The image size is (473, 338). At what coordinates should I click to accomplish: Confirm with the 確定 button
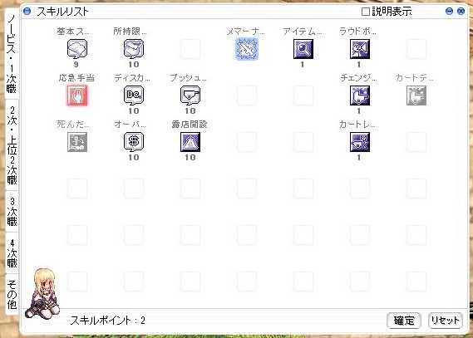404,321
